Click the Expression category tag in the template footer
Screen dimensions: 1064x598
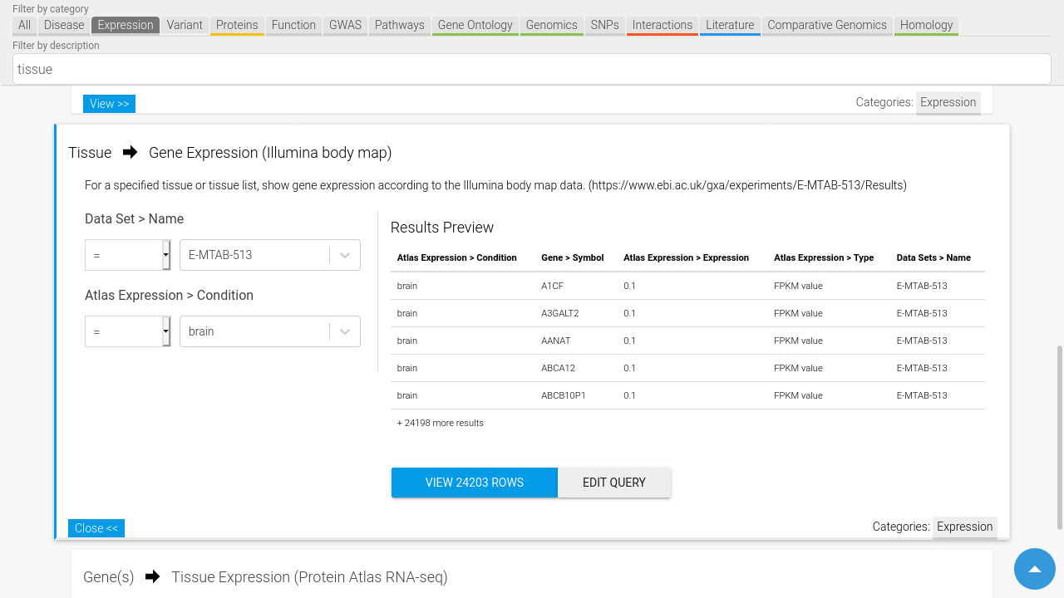point(964,527)
